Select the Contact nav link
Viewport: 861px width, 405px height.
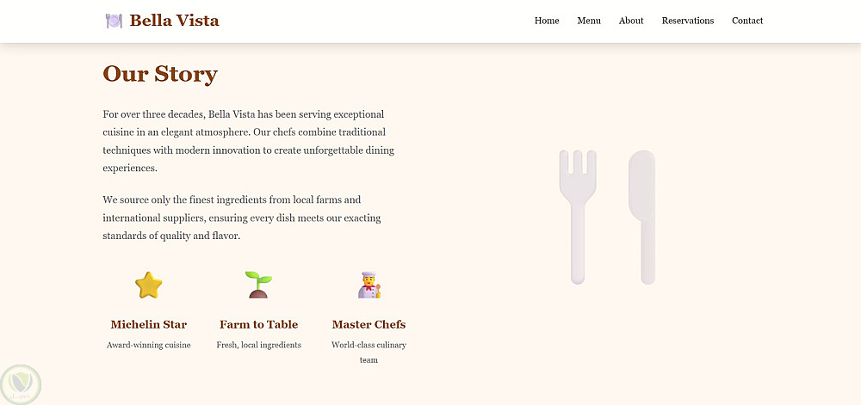pos(747,21)
